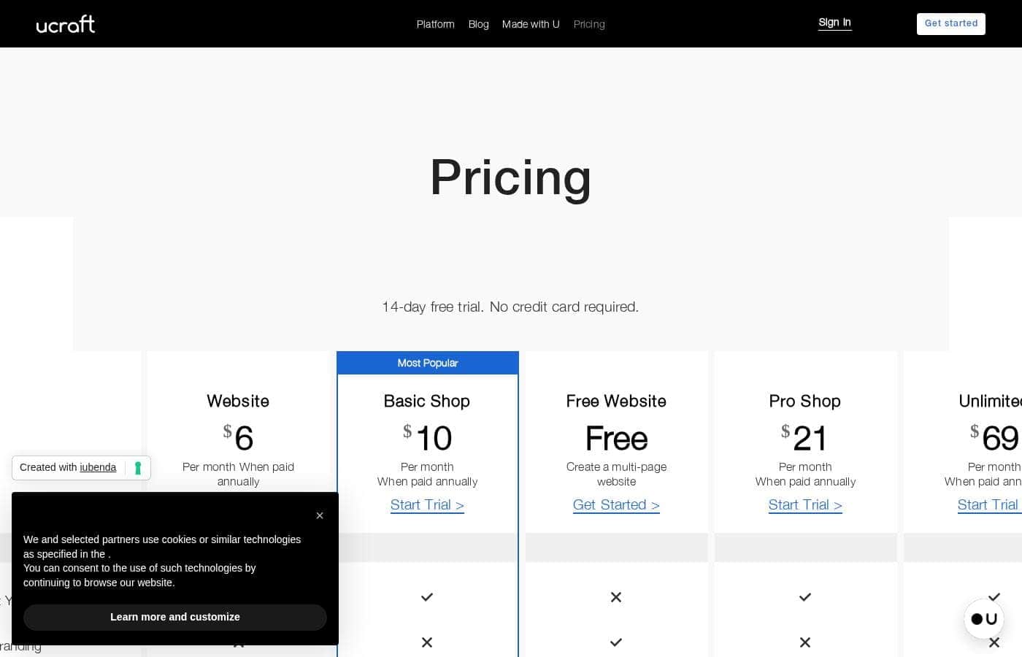Image resolution: width=1022 pixels, height=657 pixels.
Task: Click the first-row X mark under Free Website
Action: tap(616, 597)
